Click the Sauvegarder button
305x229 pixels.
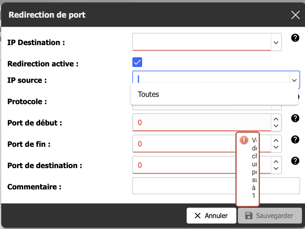(x=270, y=216)
